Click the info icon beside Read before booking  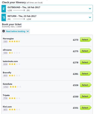coord(4,31)
